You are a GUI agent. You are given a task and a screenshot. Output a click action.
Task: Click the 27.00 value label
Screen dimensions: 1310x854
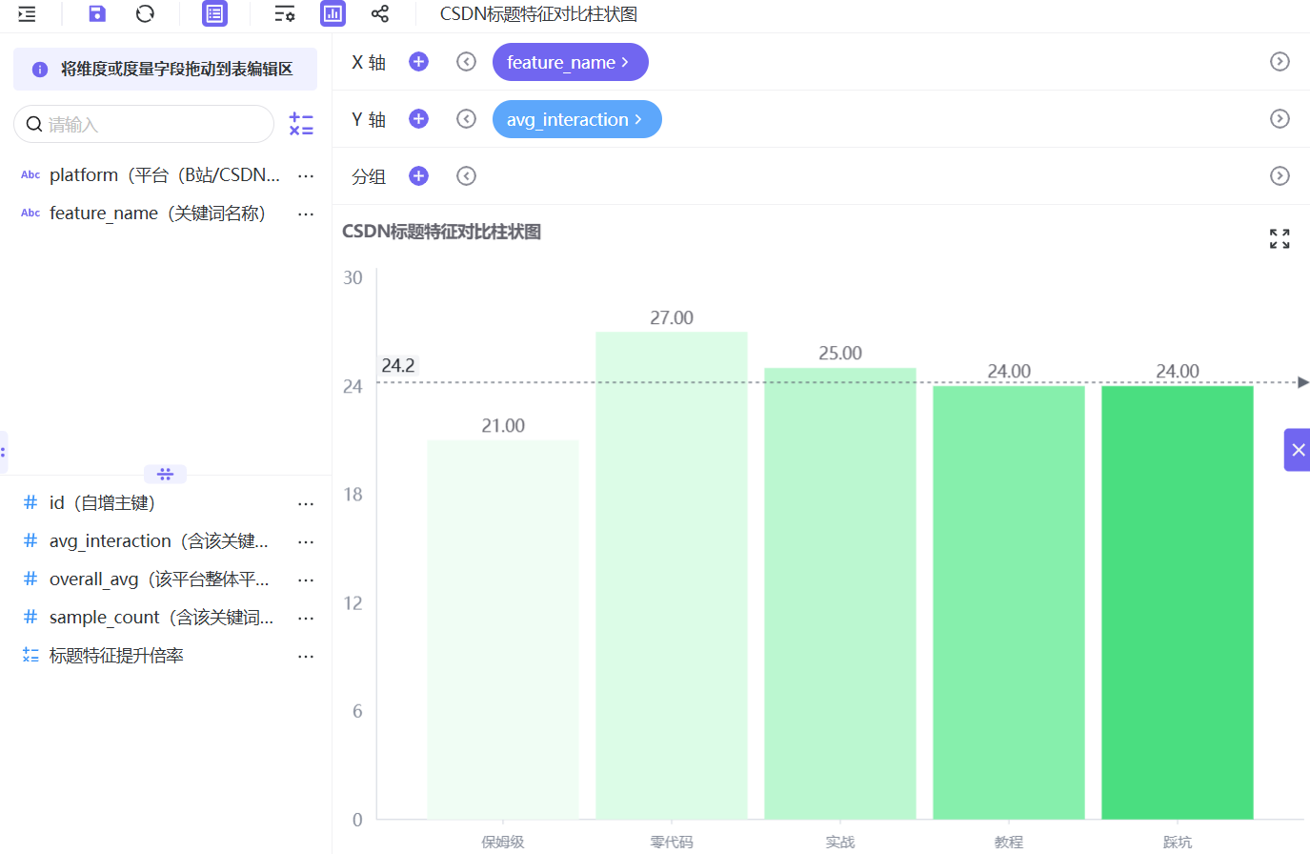[672, 317]
